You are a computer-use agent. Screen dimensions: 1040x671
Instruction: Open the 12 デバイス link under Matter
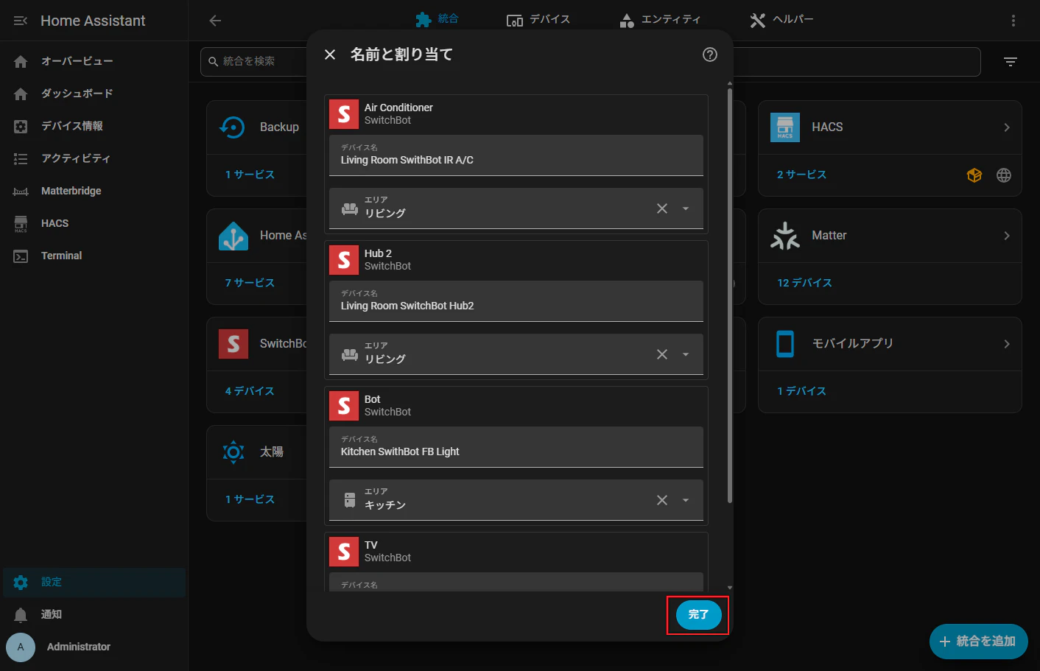click(x=804, y=283)
